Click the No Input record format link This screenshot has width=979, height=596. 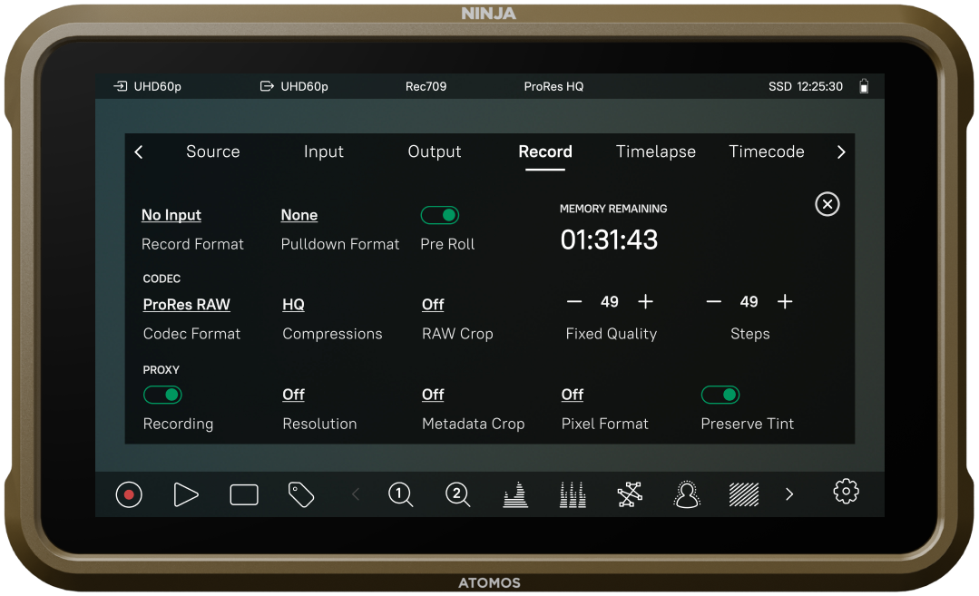[171, 215]
